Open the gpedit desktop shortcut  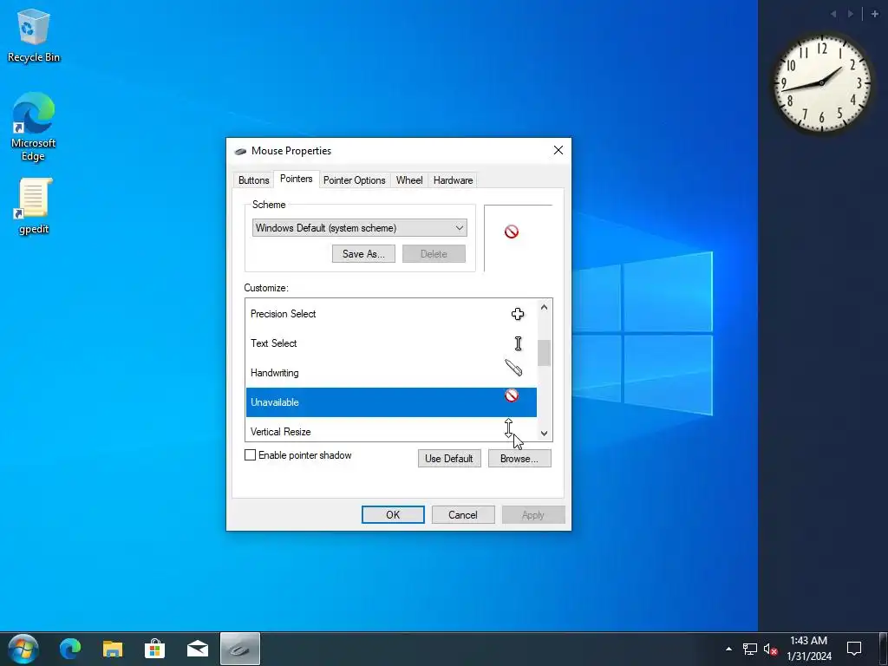[34, 206]
